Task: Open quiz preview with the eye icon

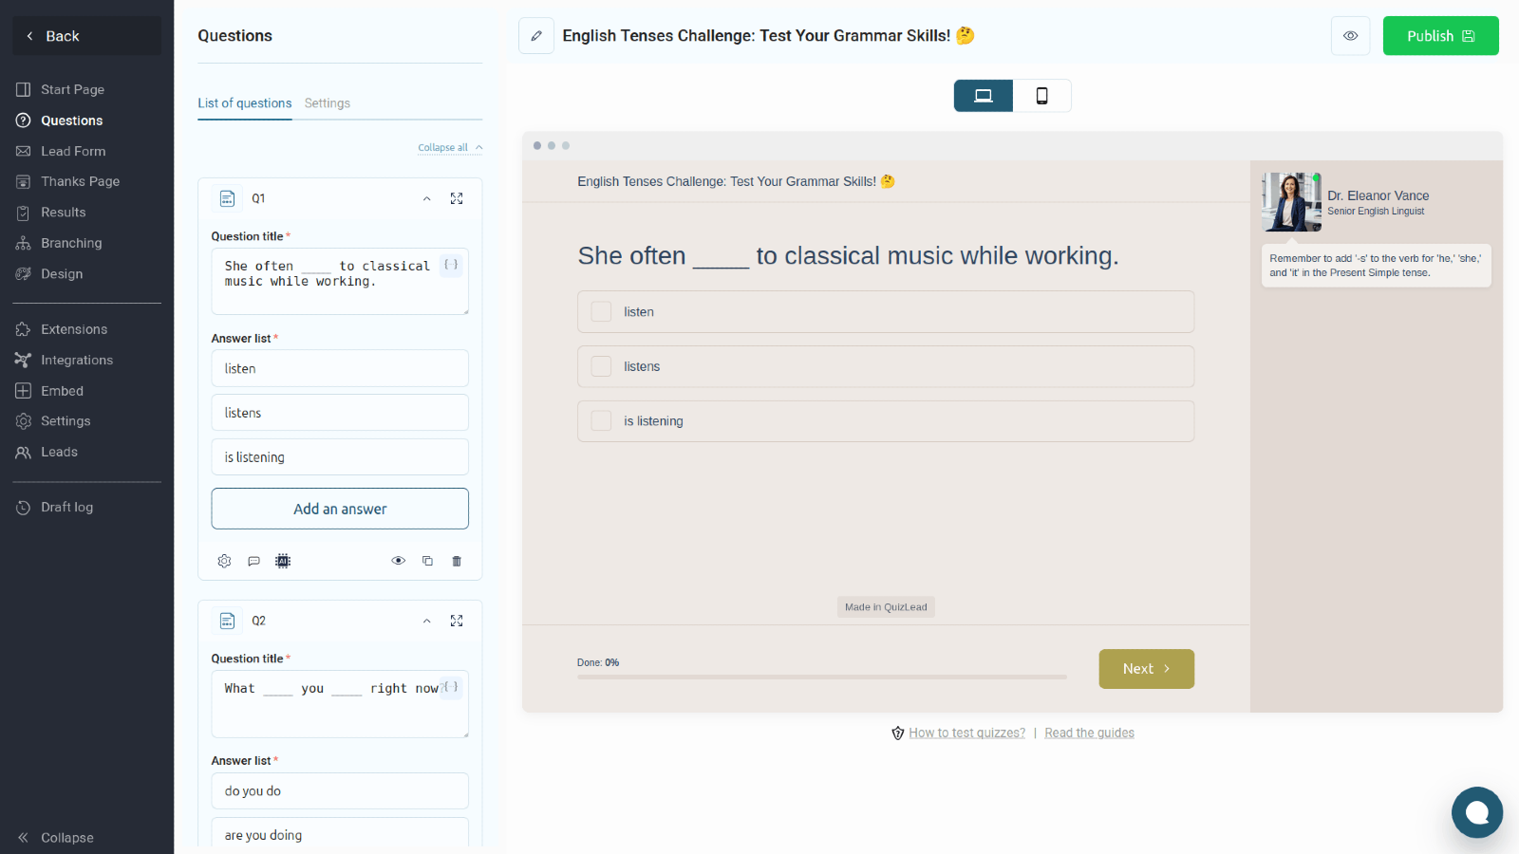Action: pyautogui.click(x=1350, y=36)
